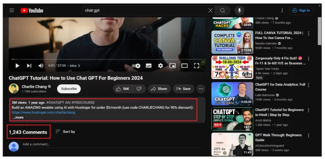Click the user avatar beside comment box

click(x=14, y=147)
